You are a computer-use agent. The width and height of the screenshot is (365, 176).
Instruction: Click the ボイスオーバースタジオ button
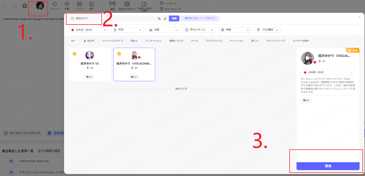click(x=22, y=133)
